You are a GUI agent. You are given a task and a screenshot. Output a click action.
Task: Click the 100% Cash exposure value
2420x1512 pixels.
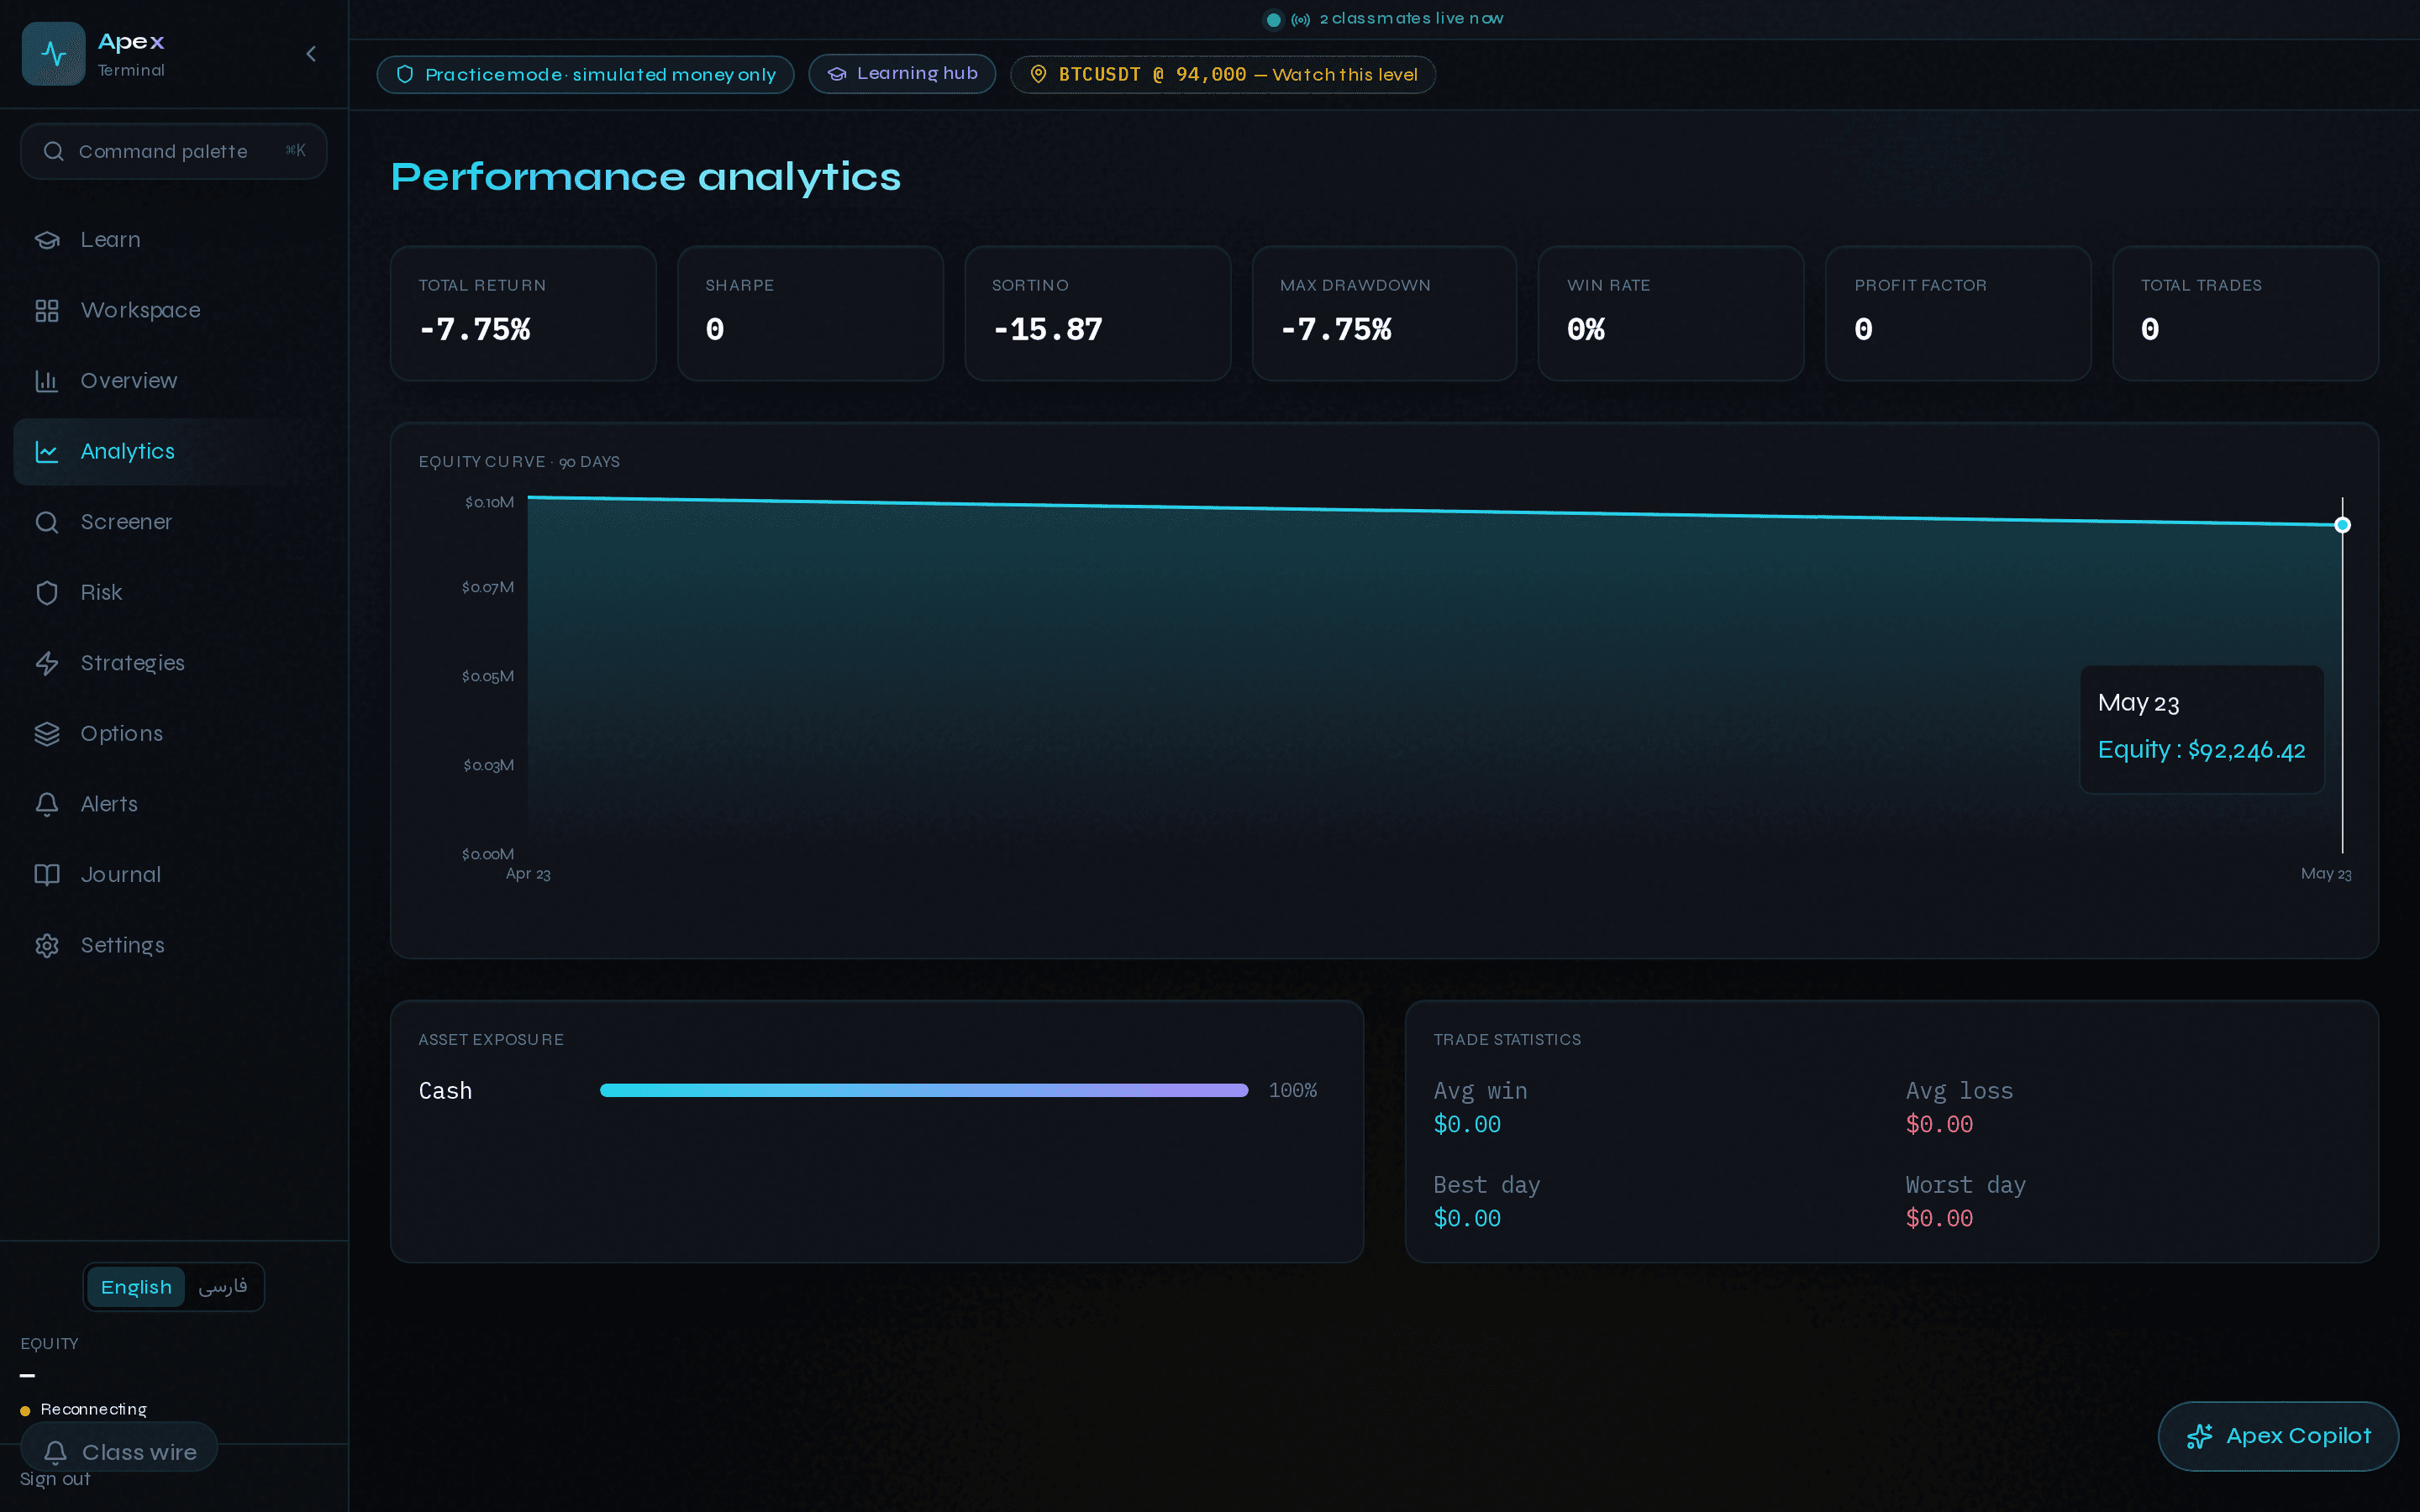(1292, 1090)
